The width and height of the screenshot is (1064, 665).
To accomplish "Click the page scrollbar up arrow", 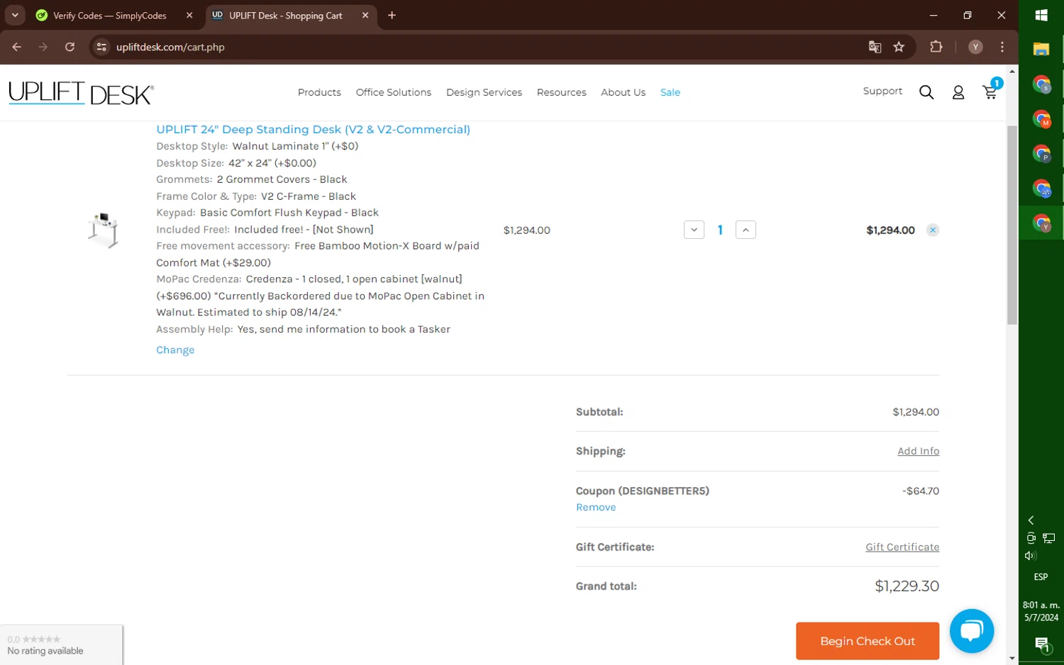I will [x=1012, y=71].
